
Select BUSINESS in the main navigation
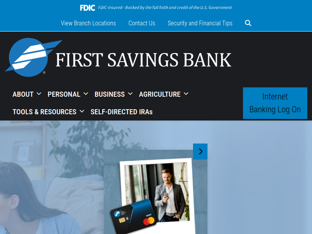click(110, 94)
